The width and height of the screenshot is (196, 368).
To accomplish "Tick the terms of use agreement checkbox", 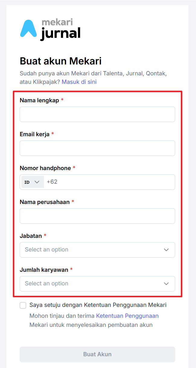I will coord(23,305).
